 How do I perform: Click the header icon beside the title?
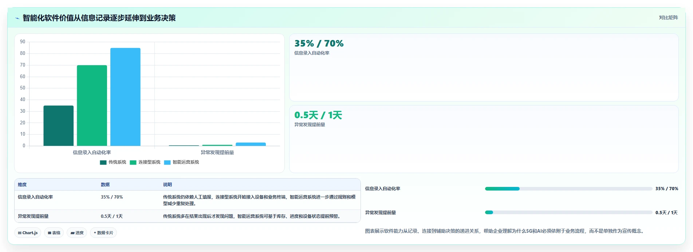(17, 18)
